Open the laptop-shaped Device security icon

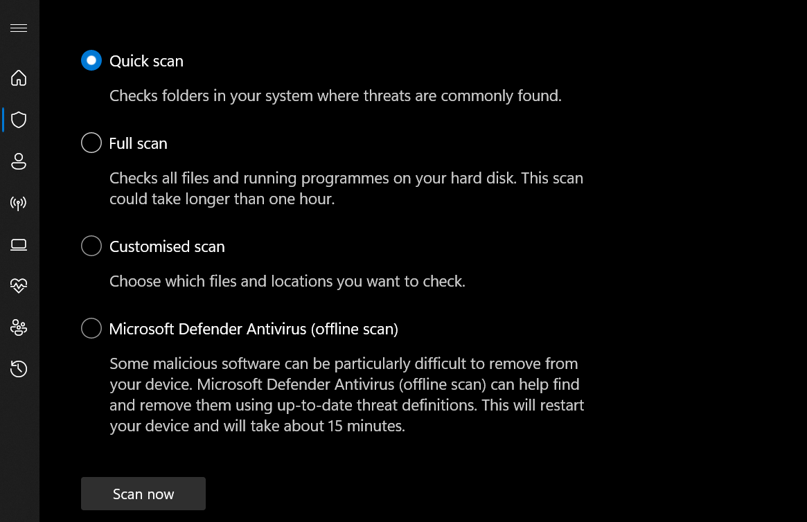coord(19,244)
